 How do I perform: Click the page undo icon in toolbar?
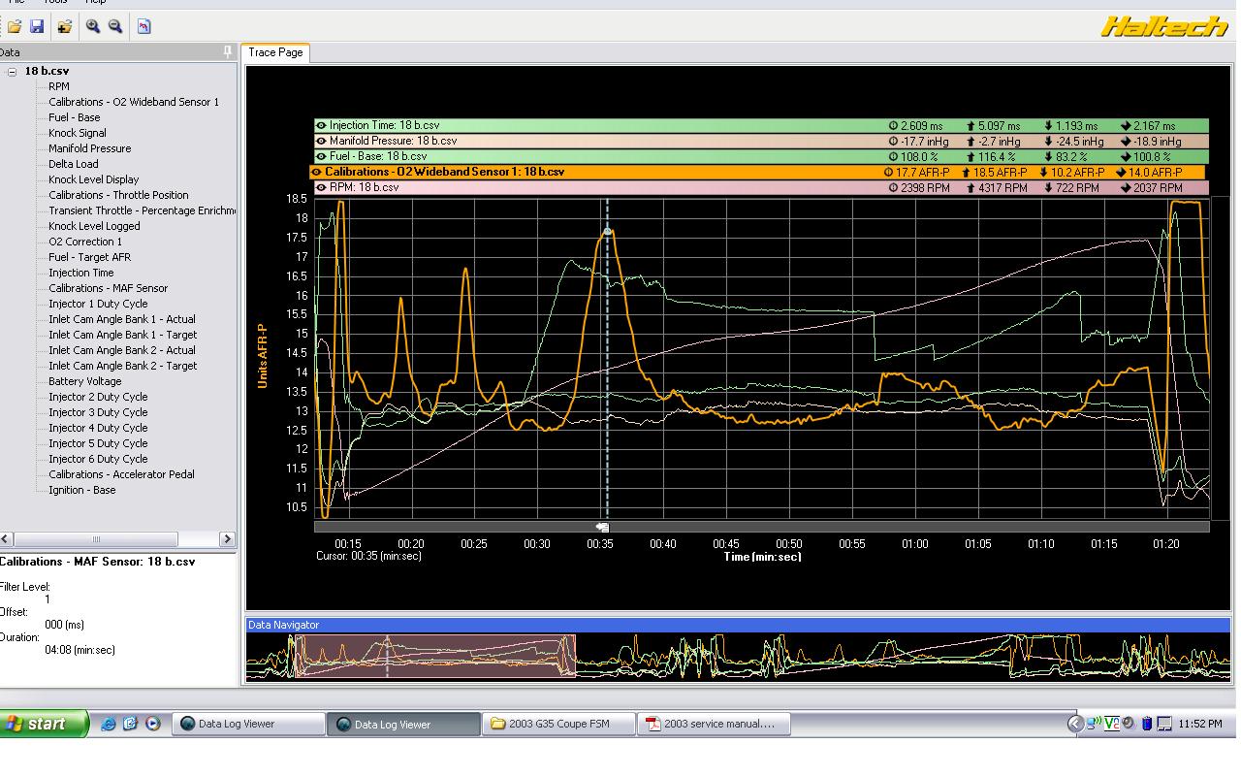pos(143,26)
